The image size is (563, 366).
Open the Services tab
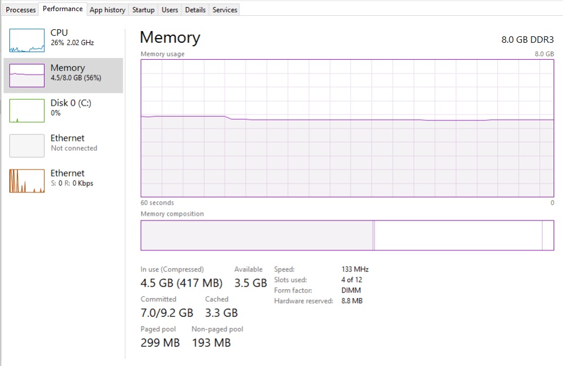point(225,10)
